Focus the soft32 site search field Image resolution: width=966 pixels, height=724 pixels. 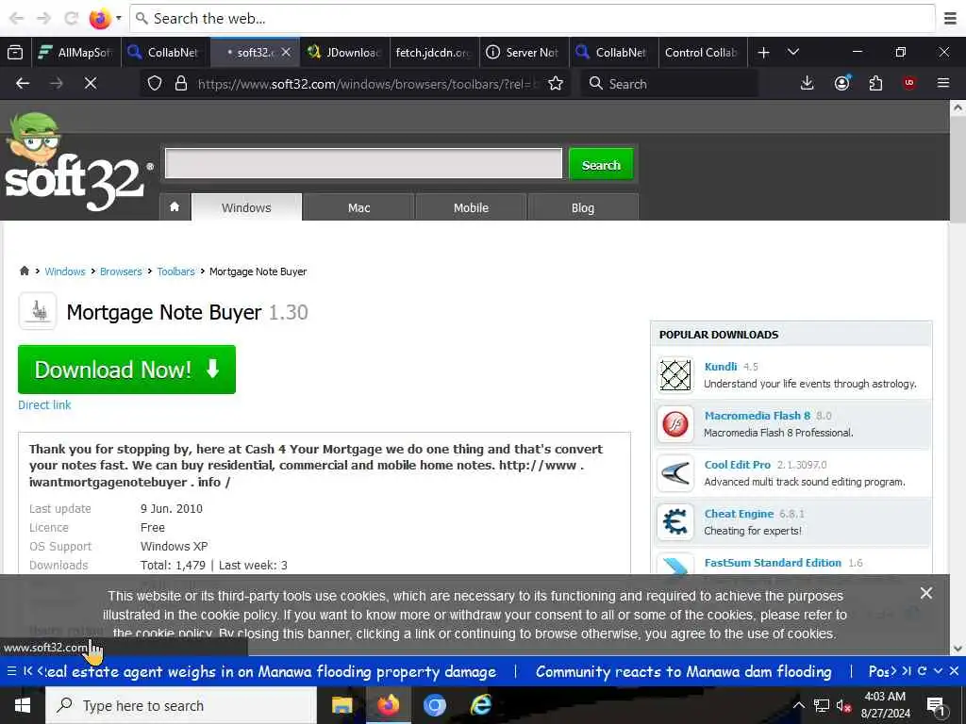tap(363, 163)
